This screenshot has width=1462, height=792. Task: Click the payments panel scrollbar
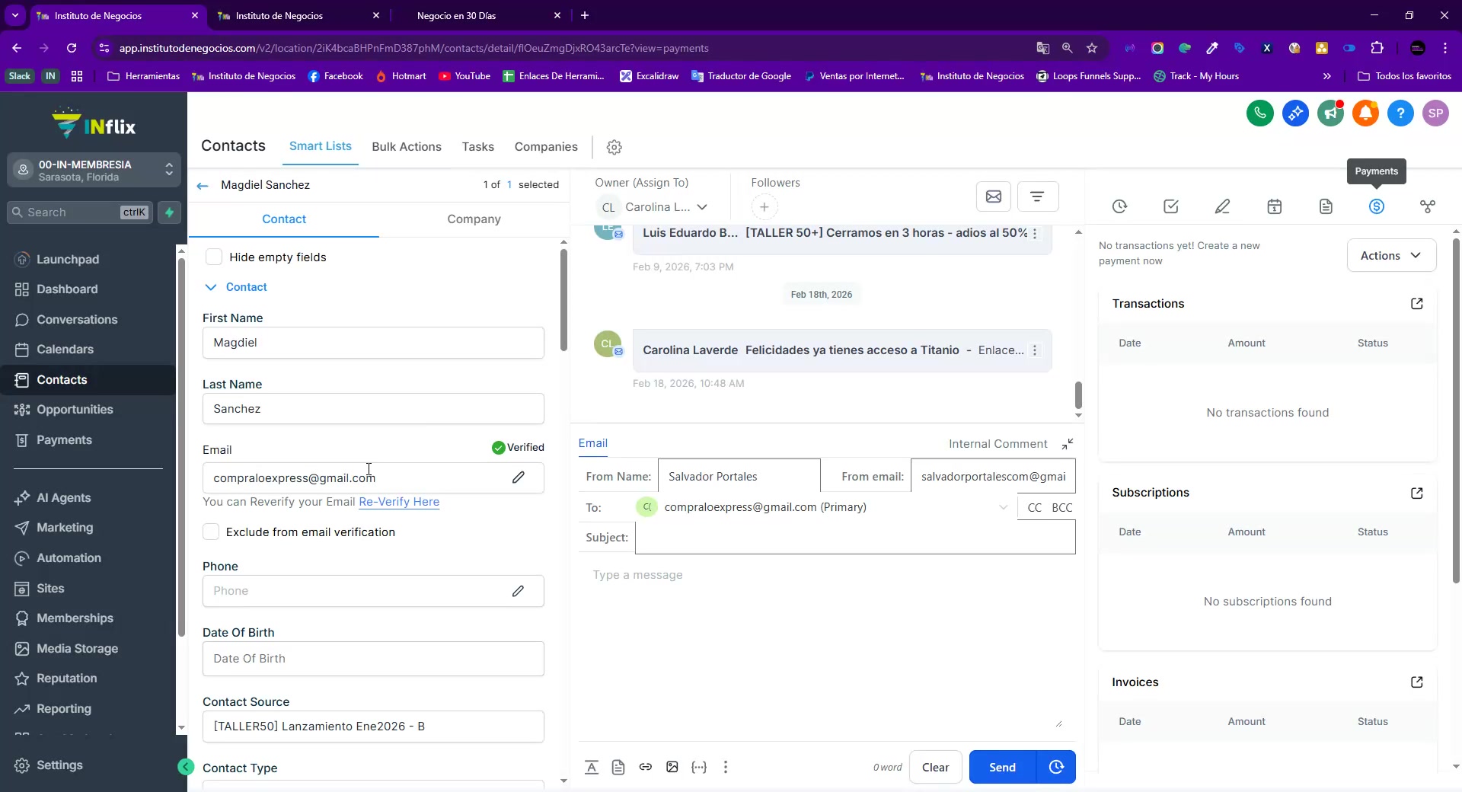1456,411
